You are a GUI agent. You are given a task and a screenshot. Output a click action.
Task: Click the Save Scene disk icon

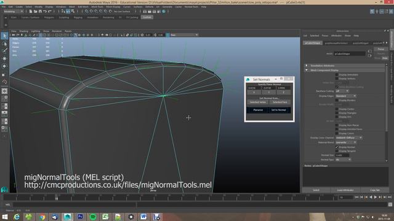click(x=40, y=11)
